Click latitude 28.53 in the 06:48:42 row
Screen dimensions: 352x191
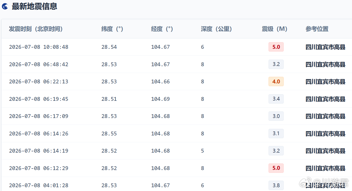coord(109,64)
